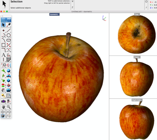Open the question mark help in prompt bar
Screen dimensions: 157x140
tap(72, 8)
